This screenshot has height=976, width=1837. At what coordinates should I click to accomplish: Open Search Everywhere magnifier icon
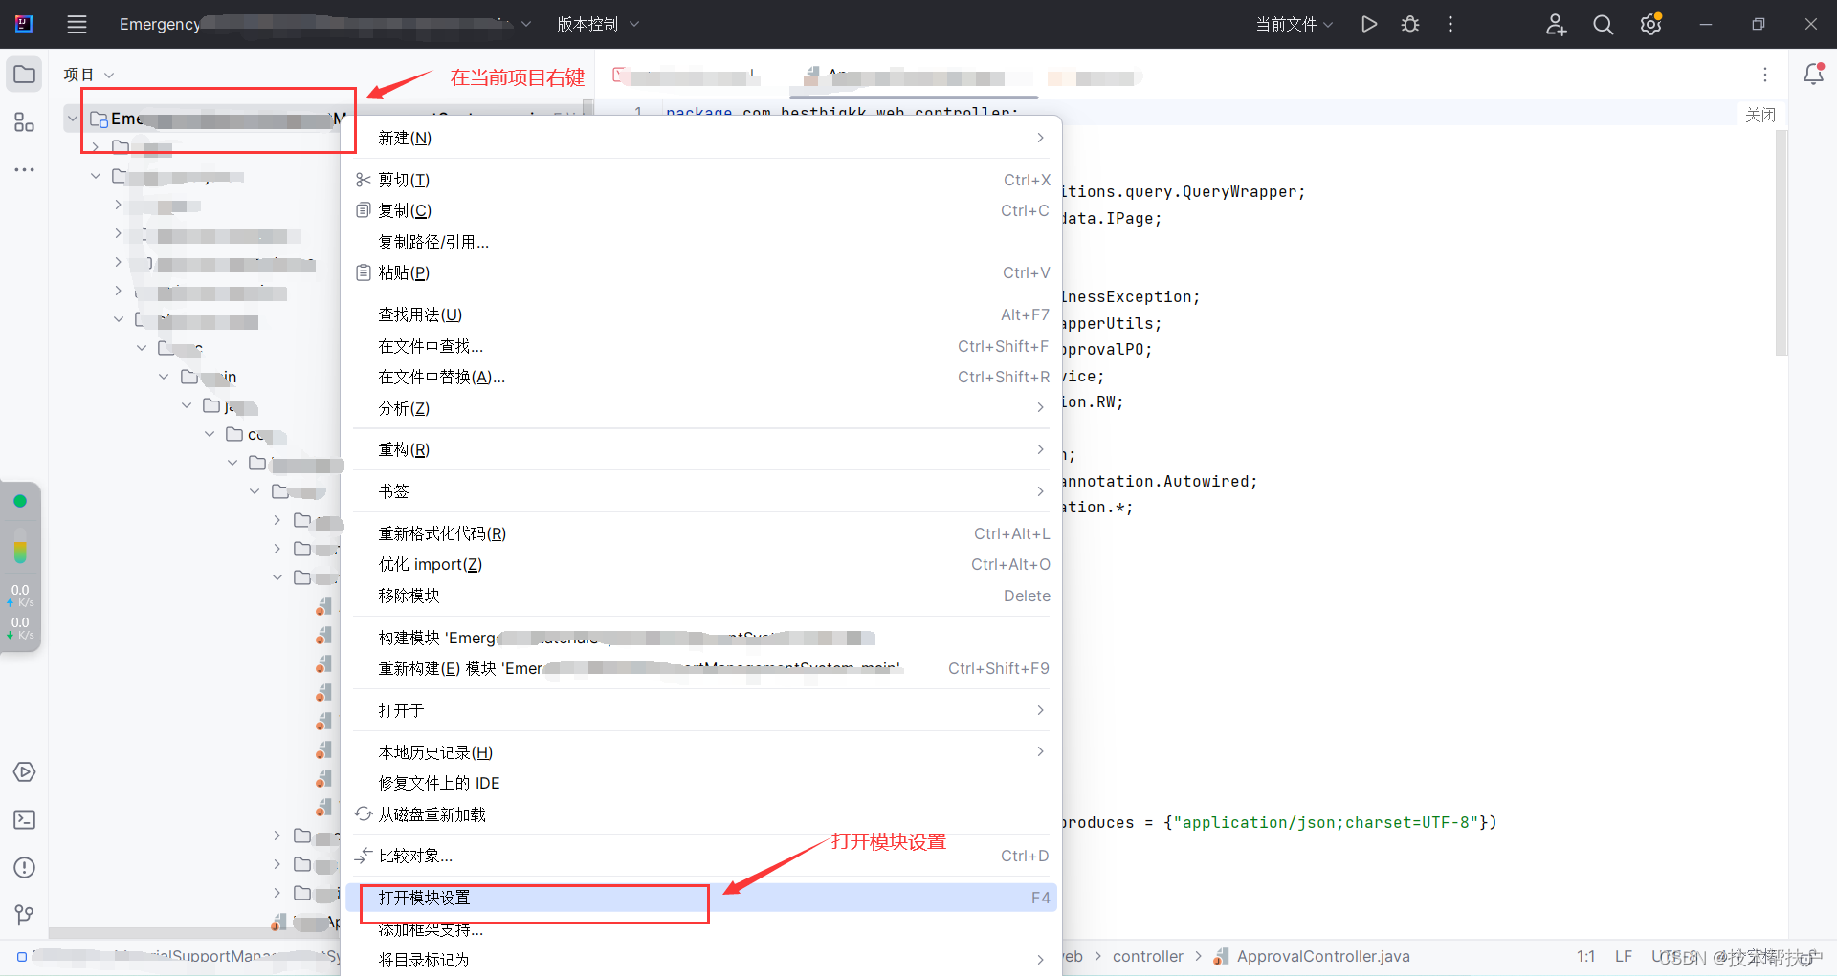(x=1604, y=25)
